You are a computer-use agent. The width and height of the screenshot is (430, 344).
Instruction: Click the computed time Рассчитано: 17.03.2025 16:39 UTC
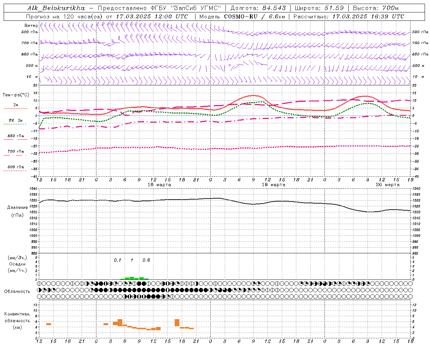click(x=349, y=16)
